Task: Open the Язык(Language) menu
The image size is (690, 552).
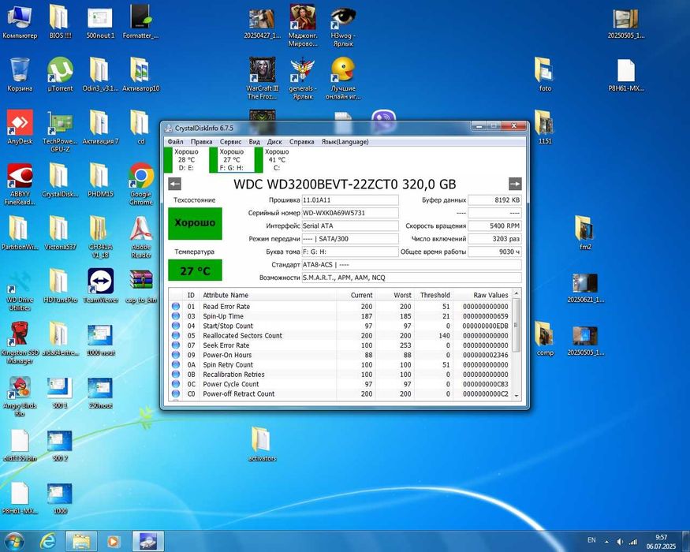Action: pyautogui.click(x=345, y=142)
